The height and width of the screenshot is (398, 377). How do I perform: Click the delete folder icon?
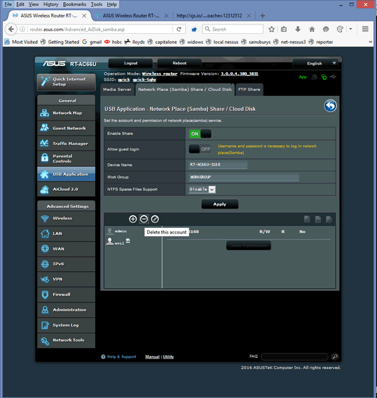[x=318, y=219]
